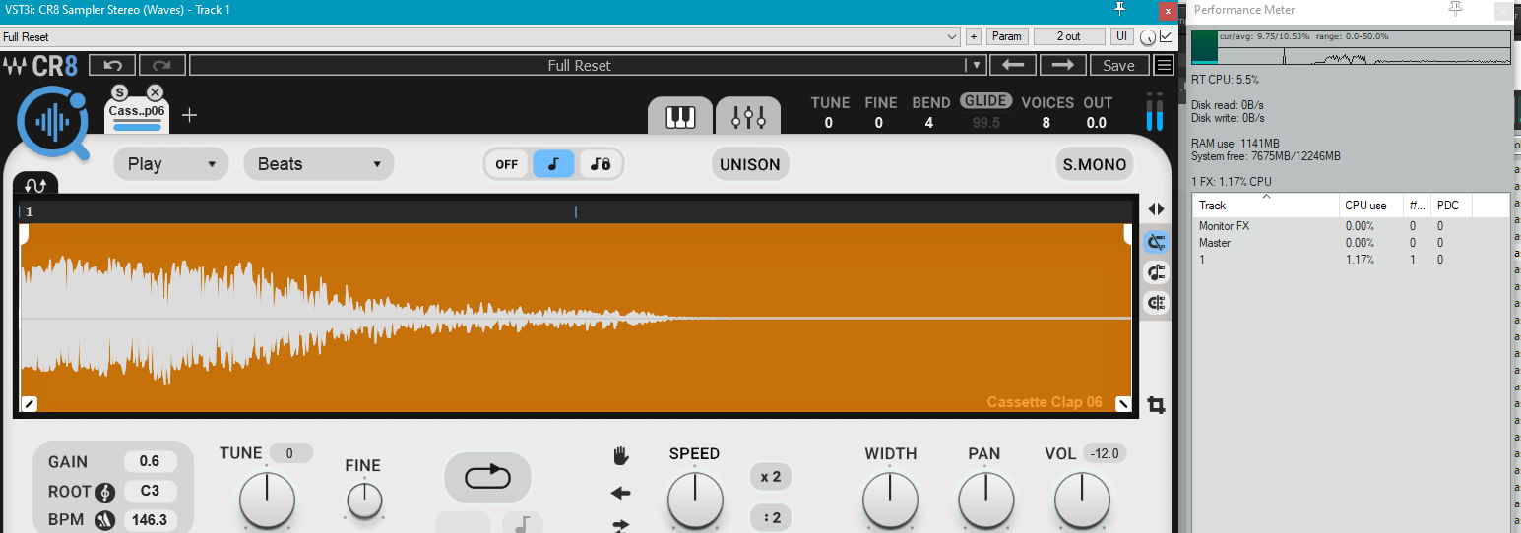Adjust the sample FINE knob

(x=364, y=502)
